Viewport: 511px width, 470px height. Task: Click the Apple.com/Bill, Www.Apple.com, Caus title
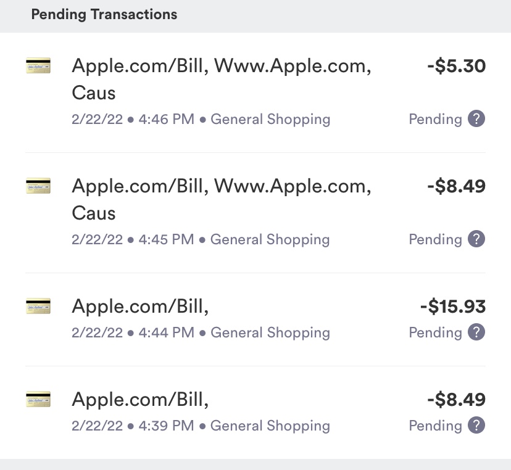pyautogui.click(x=222, y=65)
